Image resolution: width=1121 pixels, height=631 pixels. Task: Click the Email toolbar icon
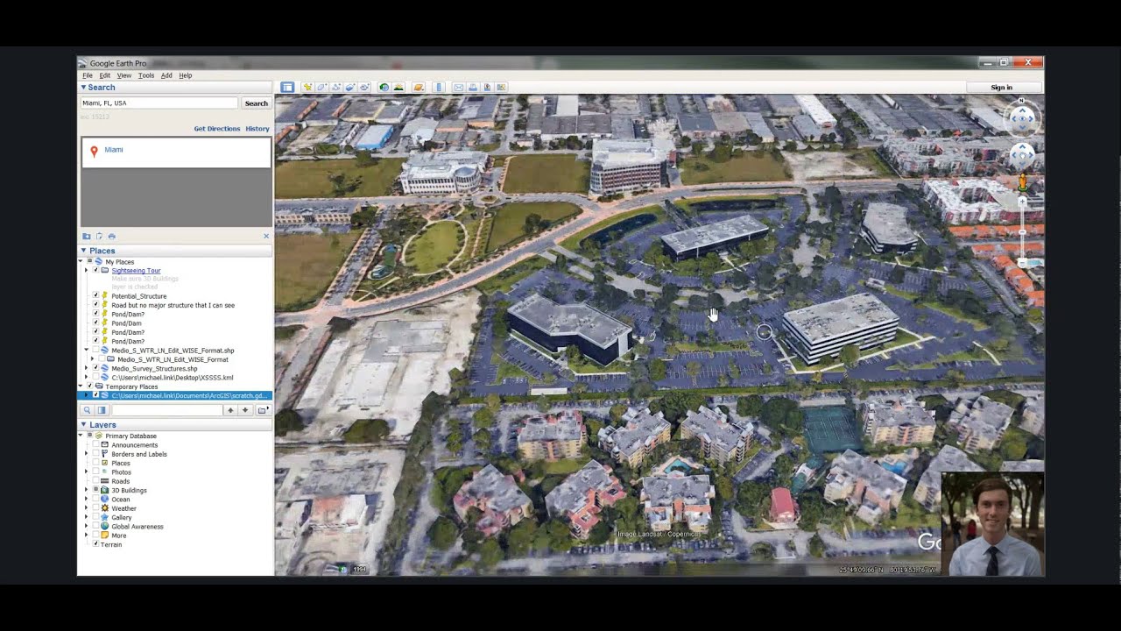[459, 88]
